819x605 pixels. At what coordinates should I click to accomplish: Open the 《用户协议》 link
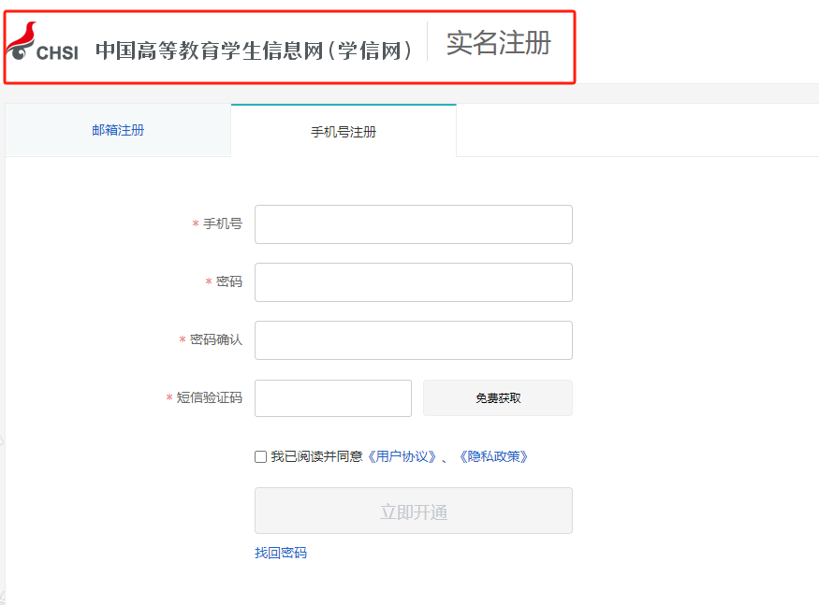click(x=402, y=457)
